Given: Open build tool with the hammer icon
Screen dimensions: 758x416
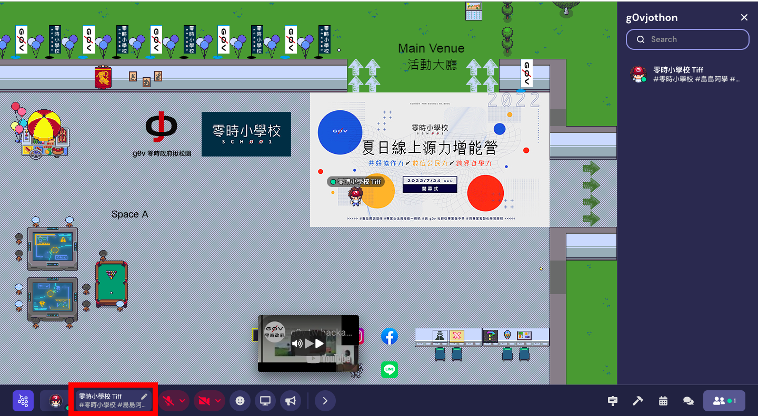Looking at the screenshot, I should coord(638,401).
